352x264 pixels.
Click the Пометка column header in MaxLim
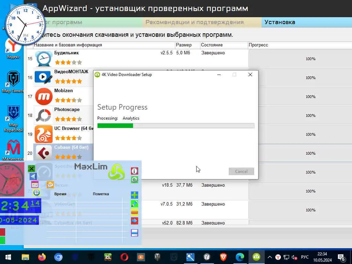pos(101,194)
